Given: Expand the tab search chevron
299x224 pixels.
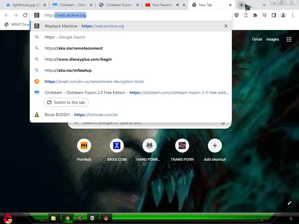Looking at the screenshot, I should tap(264, 5).
